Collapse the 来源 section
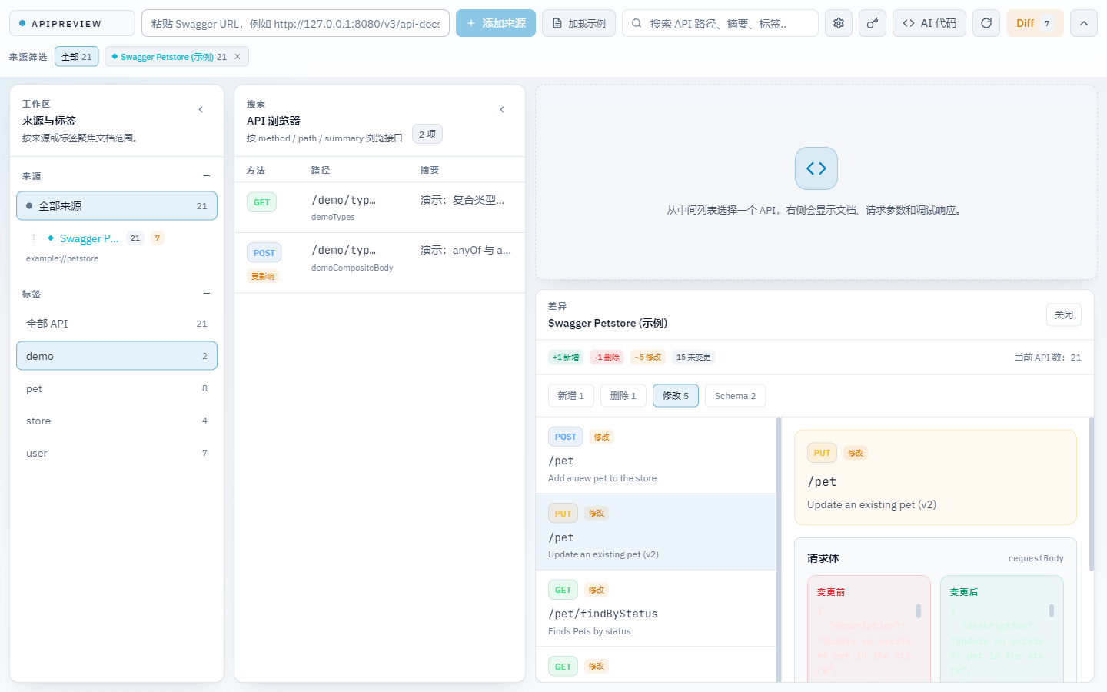This screenshot has width=1107, height=692. pyautogui.click(x=207, y=176)
